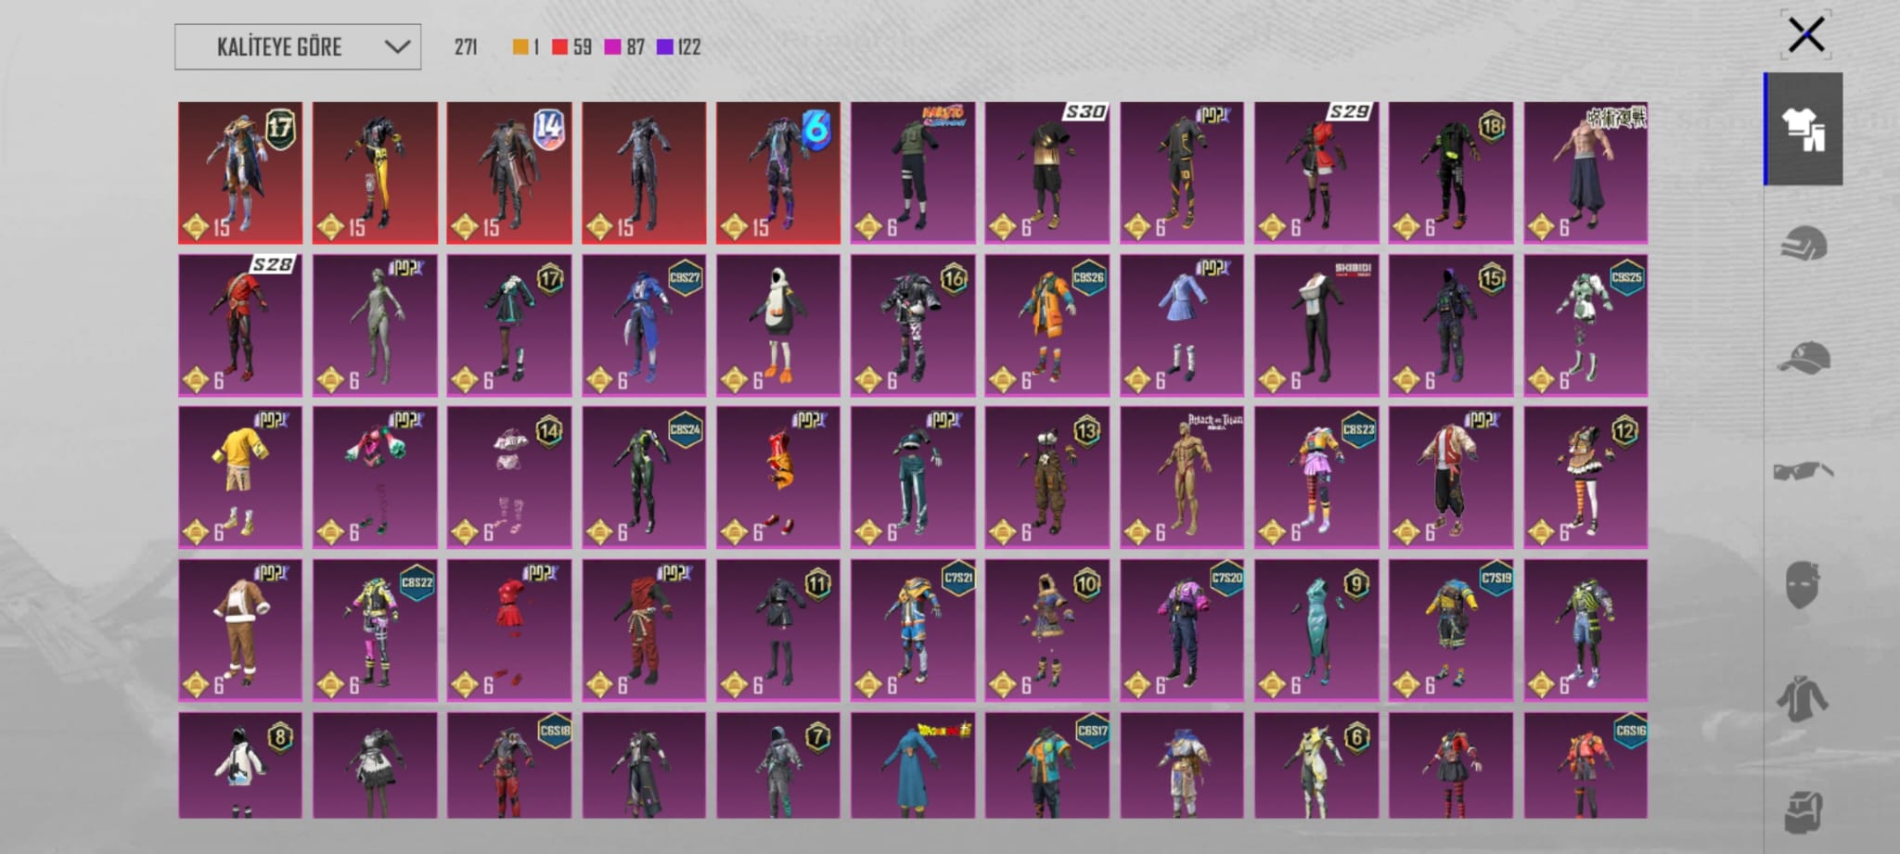
Task: Select the C8S24 green outfit
Action: pyautogui.click(x=644, y=478)
